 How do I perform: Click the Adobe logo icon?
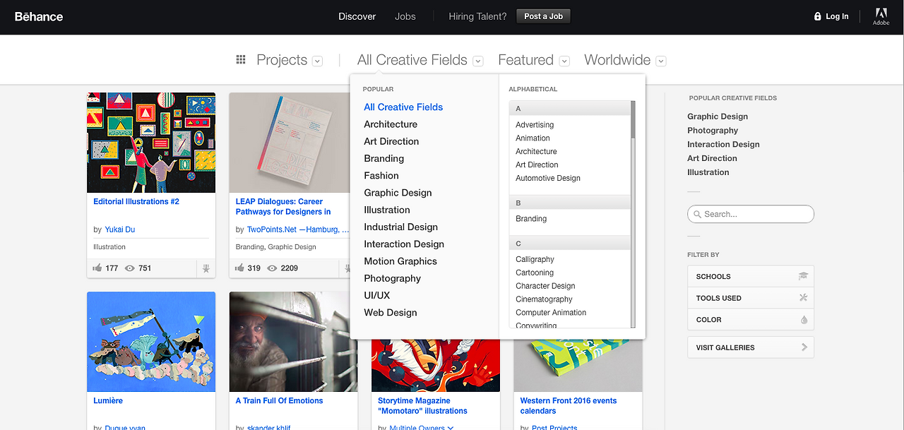coord(881,16)
